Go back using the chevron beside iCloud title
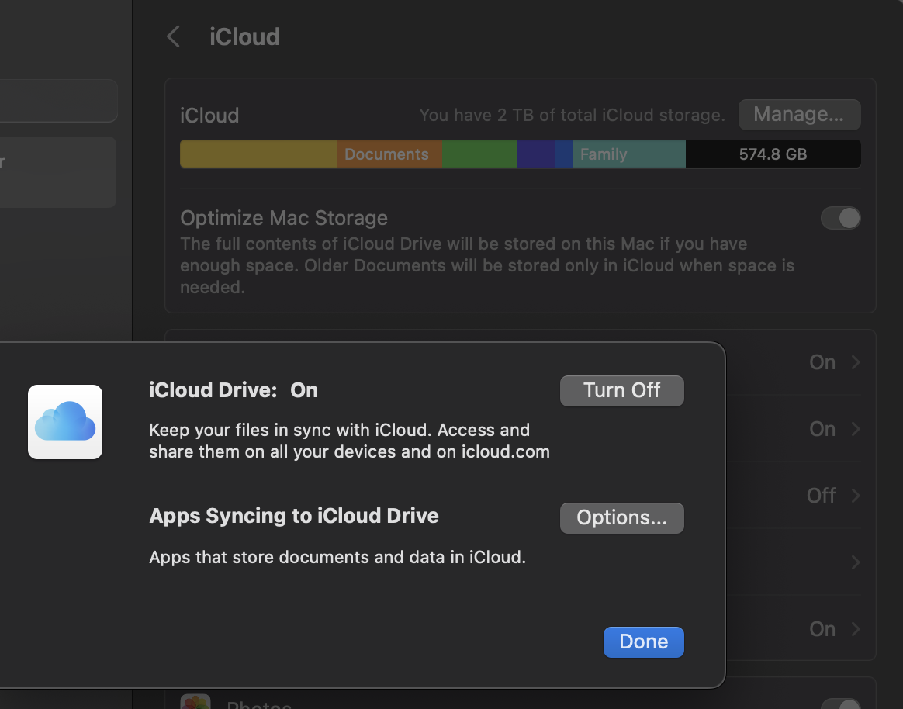Viewport: 903px width, 709px height. 174,36
